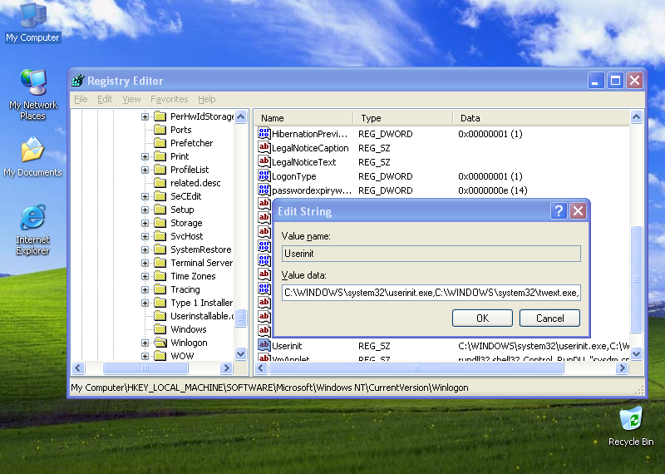Expand the Type 1 Installer key

[x=145, y=303]
